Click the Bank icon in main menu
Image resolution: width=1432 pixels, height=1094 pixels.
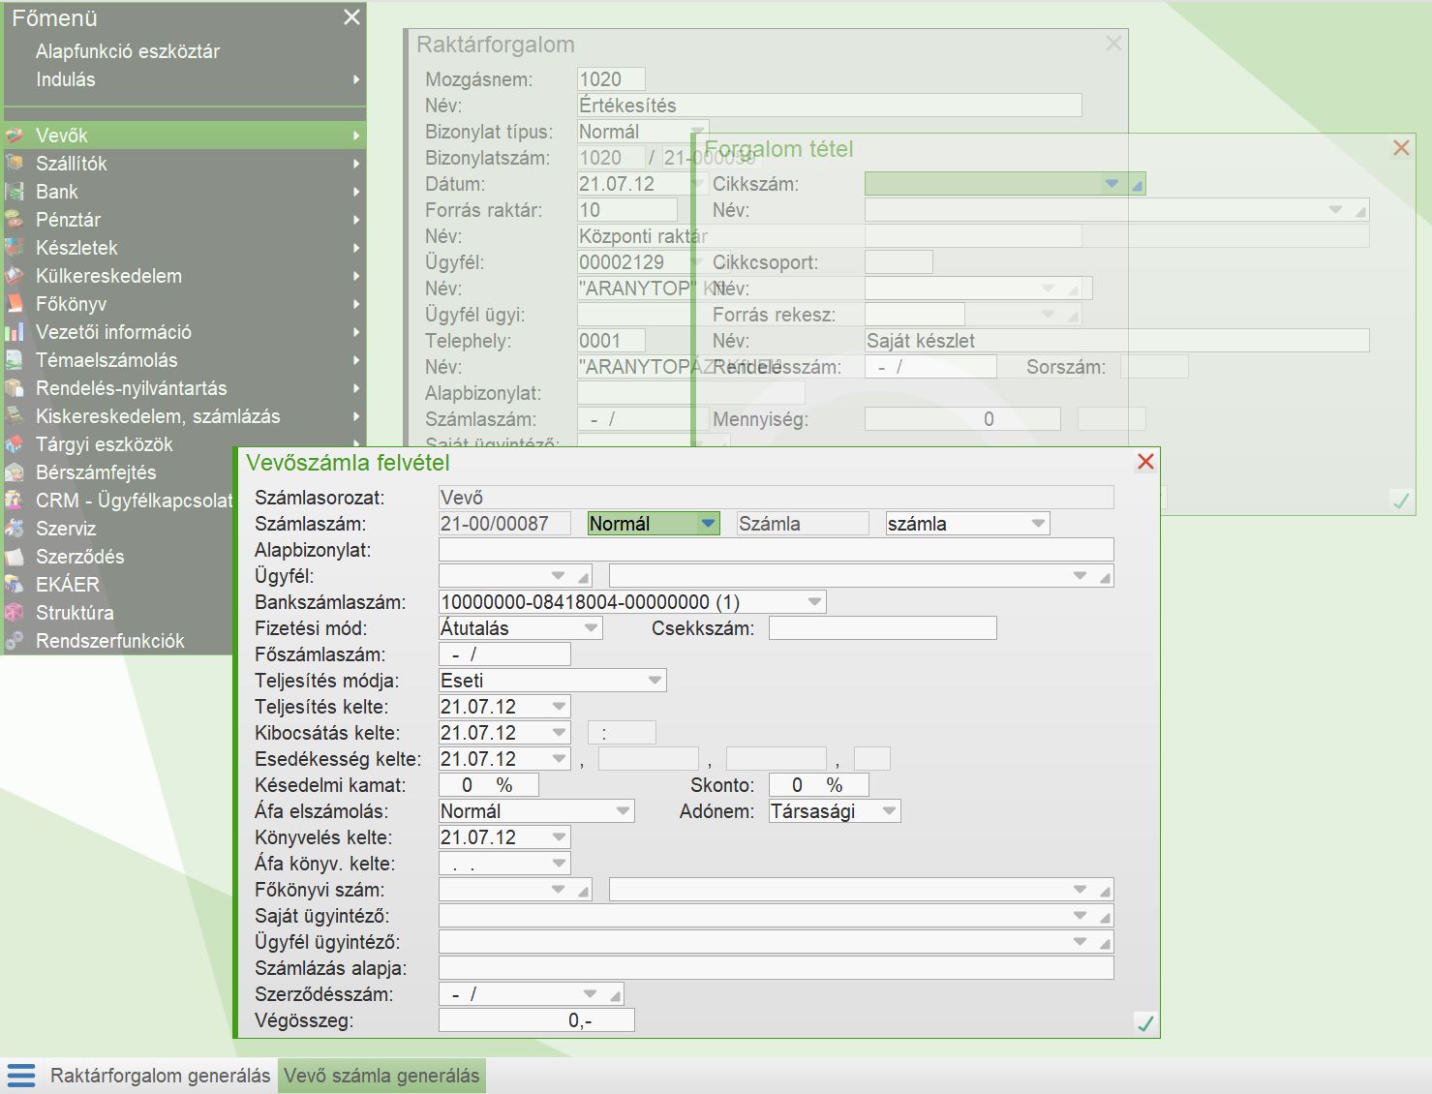coord(15,192)
